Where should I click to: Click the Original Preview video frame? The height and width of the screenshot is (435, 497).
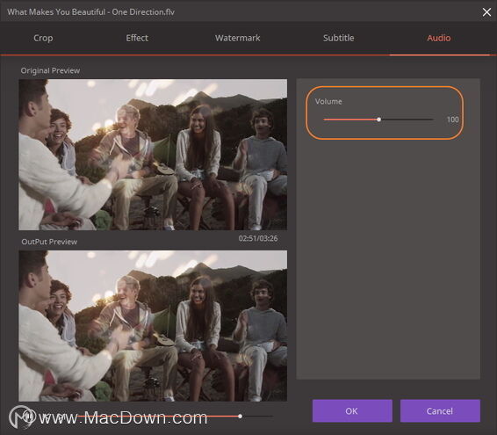point(153,155)
